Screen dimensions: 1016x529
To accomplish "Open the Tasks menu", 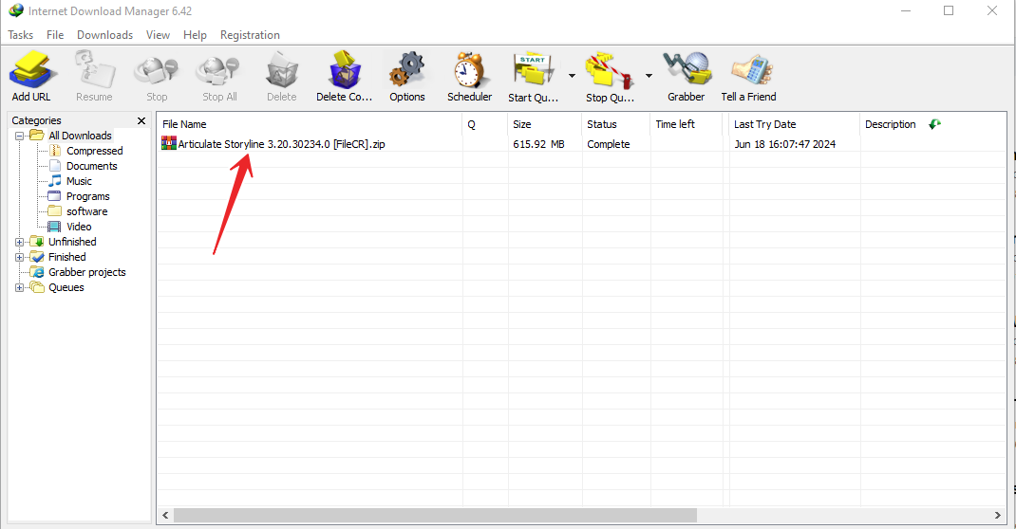I will click(20, 35).
